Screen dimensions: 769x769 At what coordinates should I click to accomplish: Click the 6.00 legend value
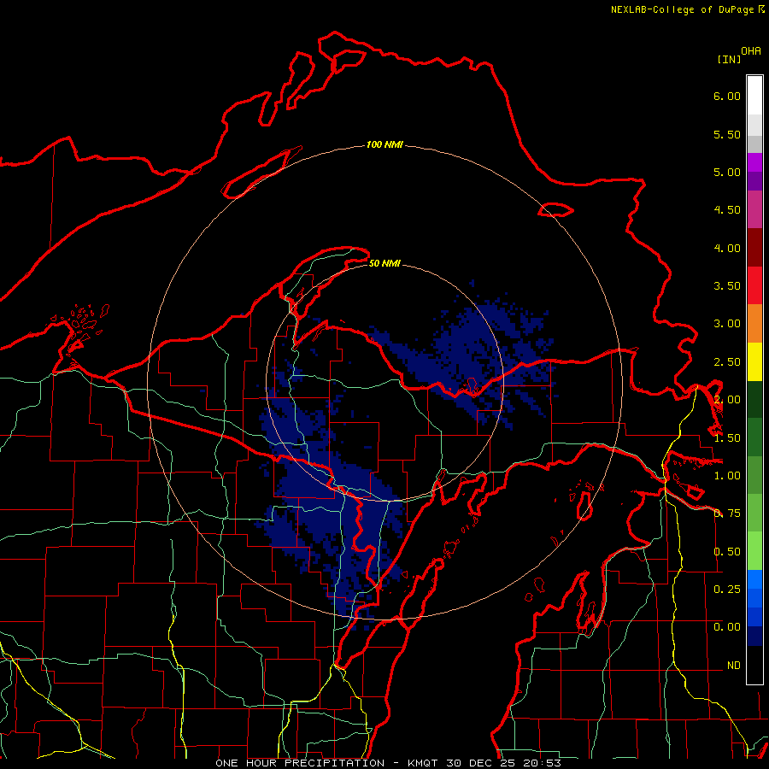coord(727,96)
